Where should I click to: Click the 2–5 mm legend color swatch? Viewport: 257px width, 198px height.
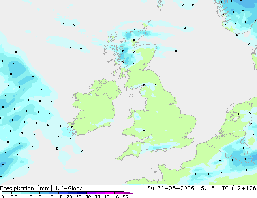[x=35, y=193]
